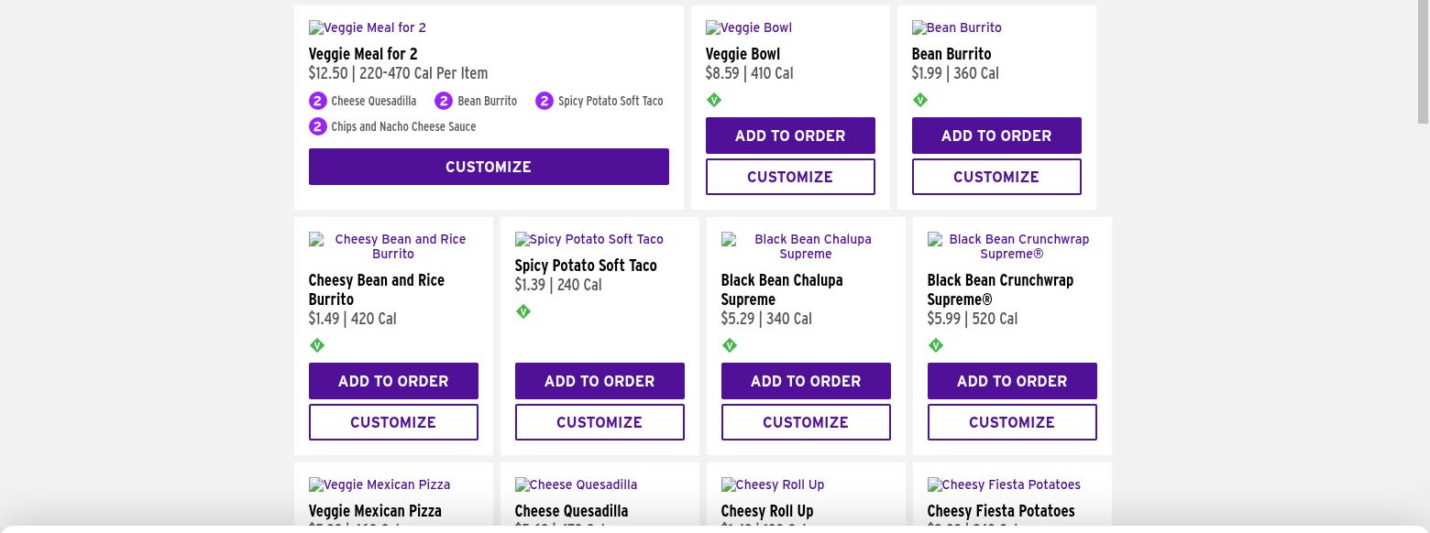Click vegetarian badge on Black Bean Crunchwrap Supreme
Viewport: 1430px width, 533px height.
point(936,345)
